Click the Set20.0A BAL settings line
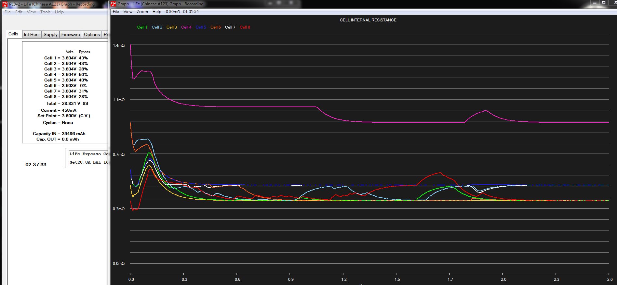Screen dimensions: 617x285 coord(88,162)
